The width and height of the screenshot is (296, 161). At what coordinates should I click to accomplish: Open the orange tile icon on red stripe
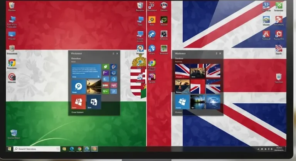[x=152, y=20]
